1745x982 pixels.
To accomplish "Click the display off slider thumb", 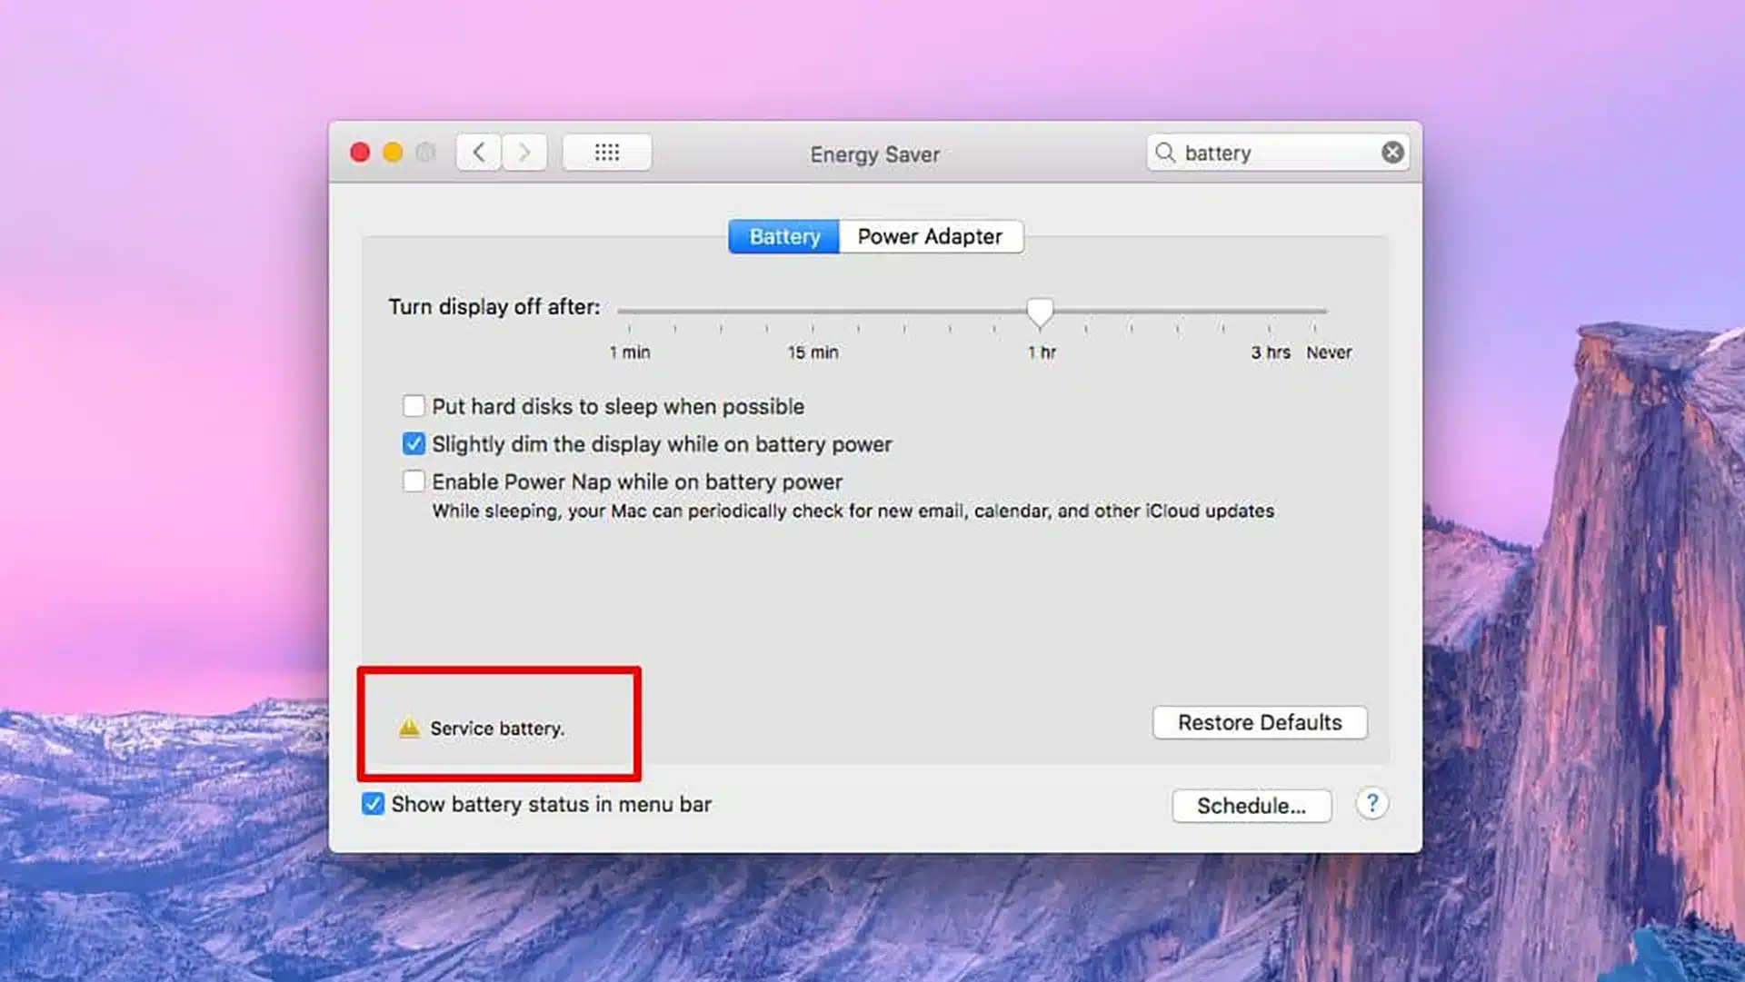I will [x=1040, y=312].
